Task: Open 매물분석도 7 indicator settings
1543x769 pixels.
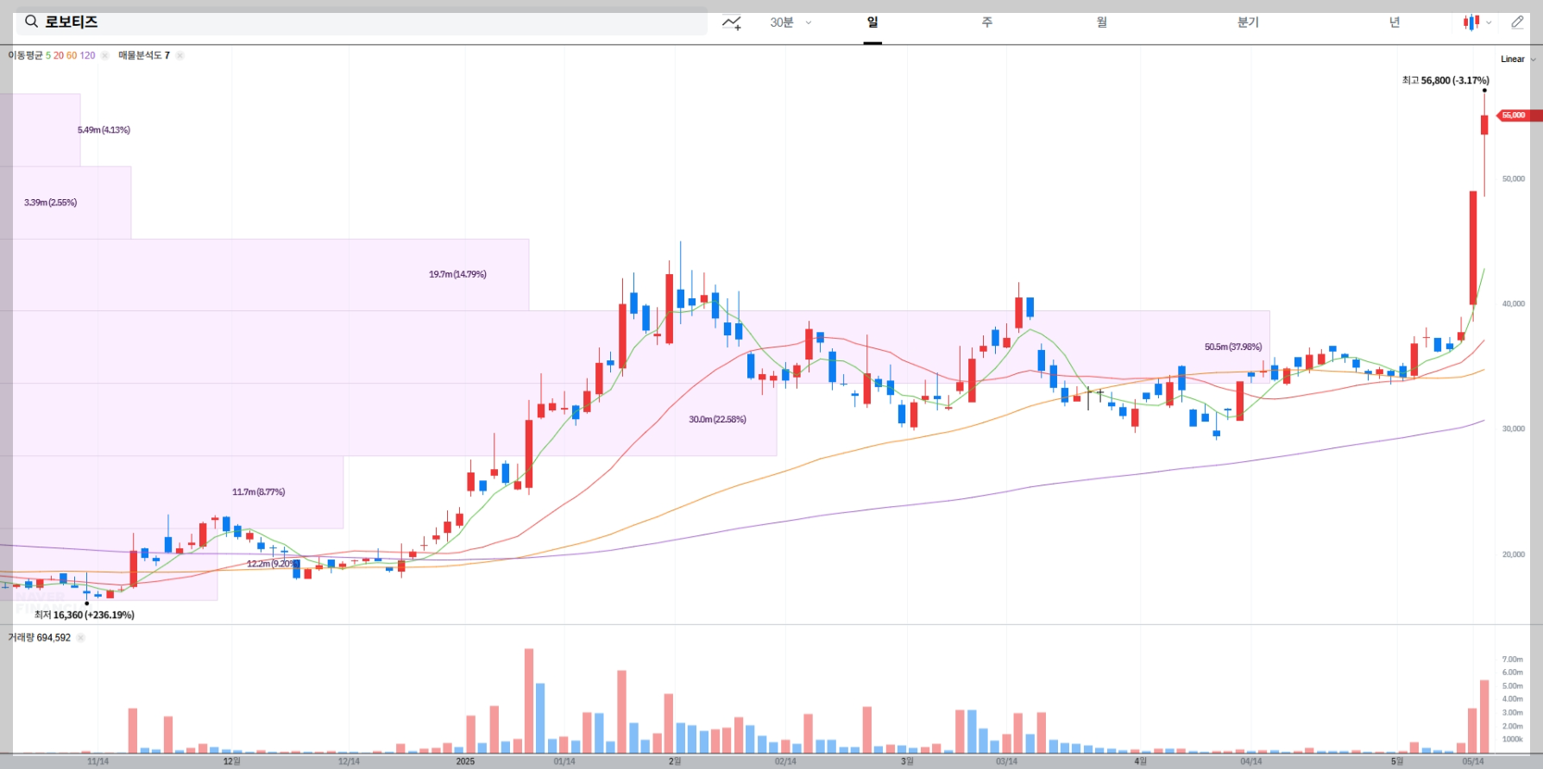Action: pyautogui.click(x=144, y=55)
